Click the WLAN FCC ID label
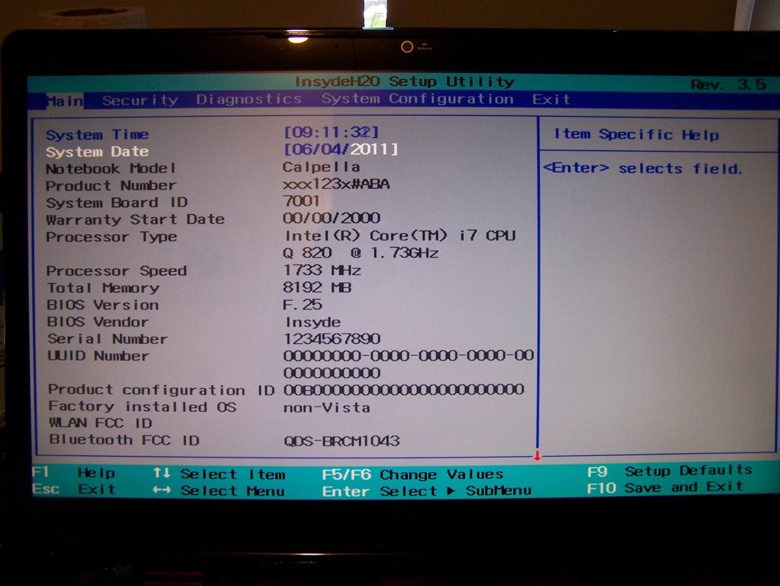This screenshot has height=586, width=780. [101, 423]
